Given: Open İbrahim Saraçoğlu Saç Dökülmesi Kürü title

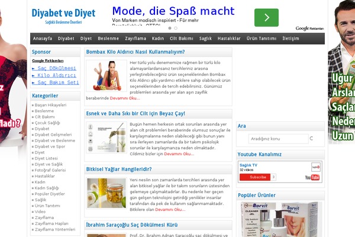Looking at the screenshot, I should [x=132, y=225].
